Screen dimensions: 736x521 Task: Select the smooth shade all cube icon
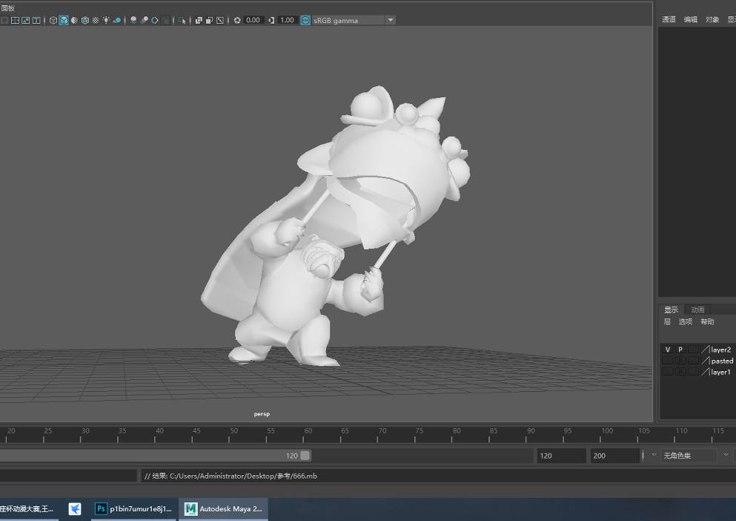pyautogui.click(x=64, y=20)
